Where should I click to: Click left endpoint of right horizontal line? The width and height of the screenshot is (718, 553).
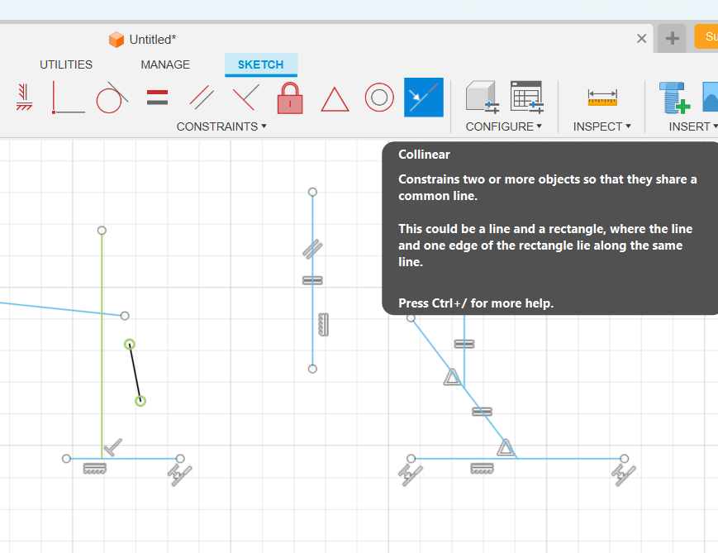(x=411, y=458)
